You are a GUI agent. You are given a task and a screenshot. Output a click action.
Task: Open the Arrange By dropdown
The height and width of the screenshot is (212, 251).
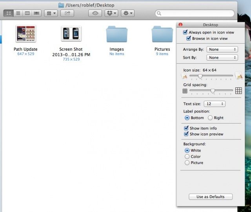point(222,50)
